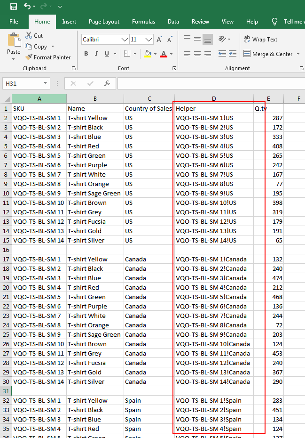Image resolution: width=305 pixels, height=438 pixels.
Task: Toggle Bold formatting
Action: click(x=86, y=54)
